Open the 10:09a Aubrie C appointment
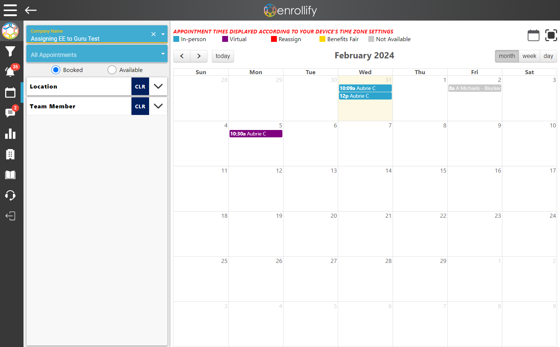This screenshot has width=560, height=347. coord(365,88)
